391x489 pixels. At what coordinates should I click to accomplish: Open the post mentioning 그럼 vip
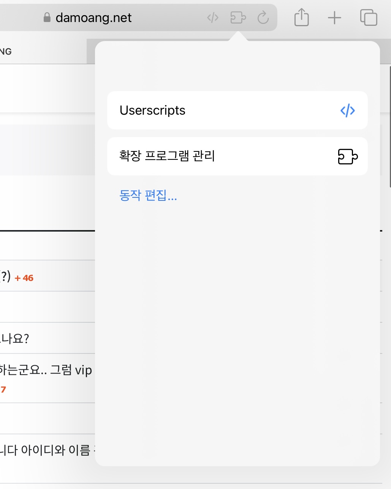point(46,370)
